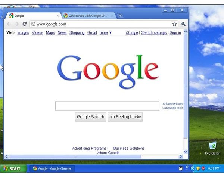Close the Google tab

point(57,16)
